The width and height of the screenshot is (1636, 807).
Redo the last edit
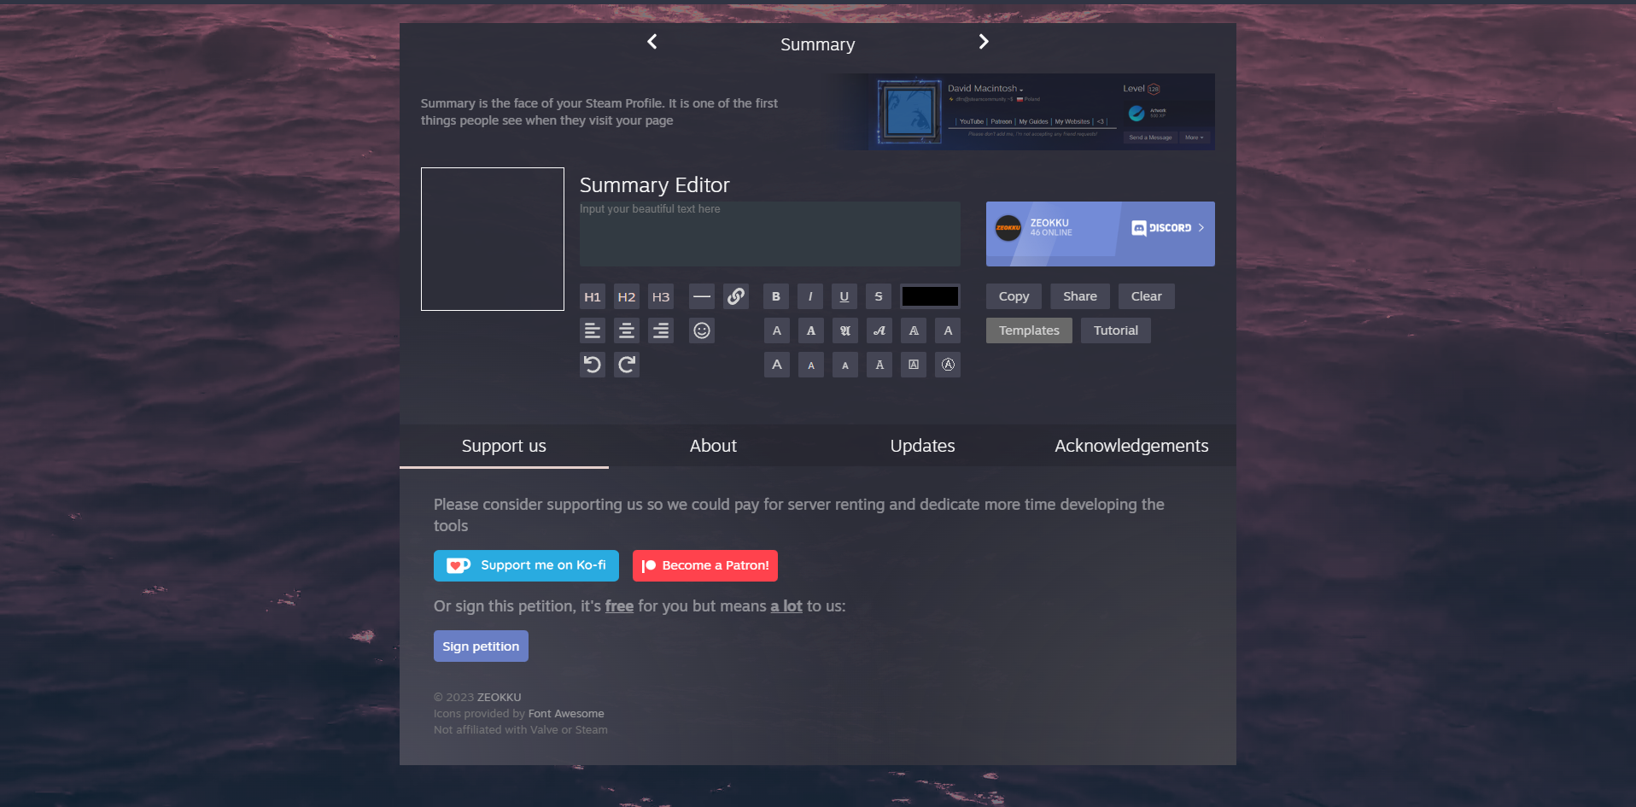pyautogui.click(x=627, y=365)
